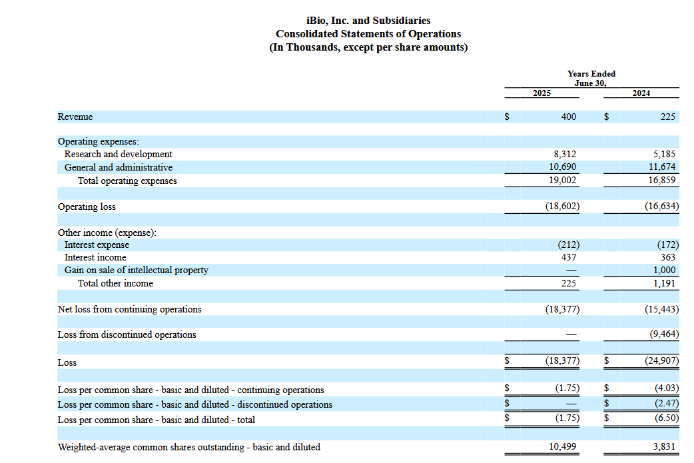The height and width of the screenshot is (463, 694).
Task: Select the 2024 total other income value 1,191
Action: click(663, 283)
